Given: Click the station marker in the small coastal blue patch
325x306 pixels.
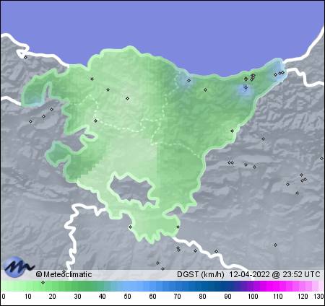Looking at the screenshot, I should pos(188,80).
